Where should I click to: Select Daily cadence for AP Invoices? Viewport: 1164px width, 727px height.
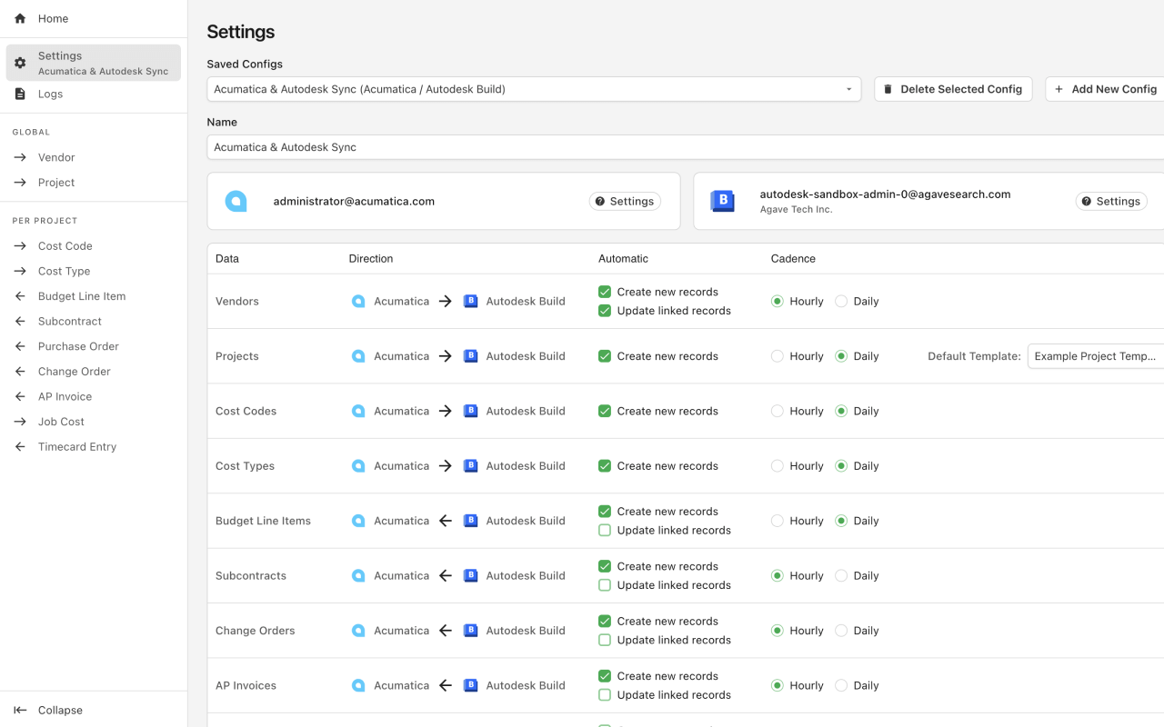click(841, 685)
